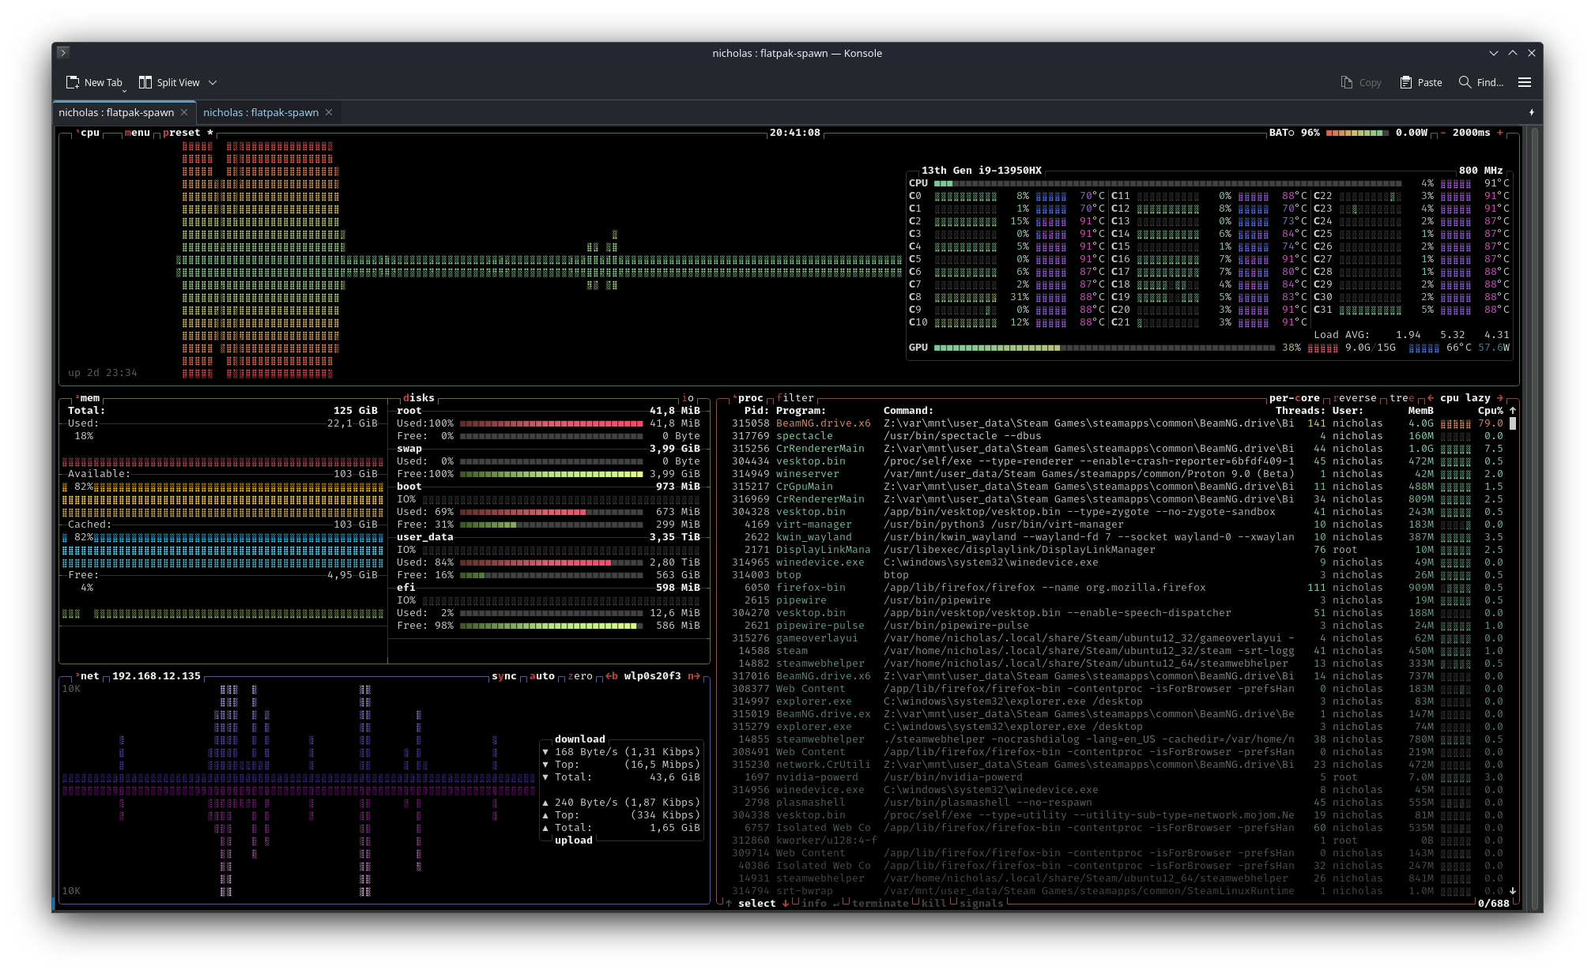Open a new Konsole tab
The image size is (1595, 974).
pos(94,82)
